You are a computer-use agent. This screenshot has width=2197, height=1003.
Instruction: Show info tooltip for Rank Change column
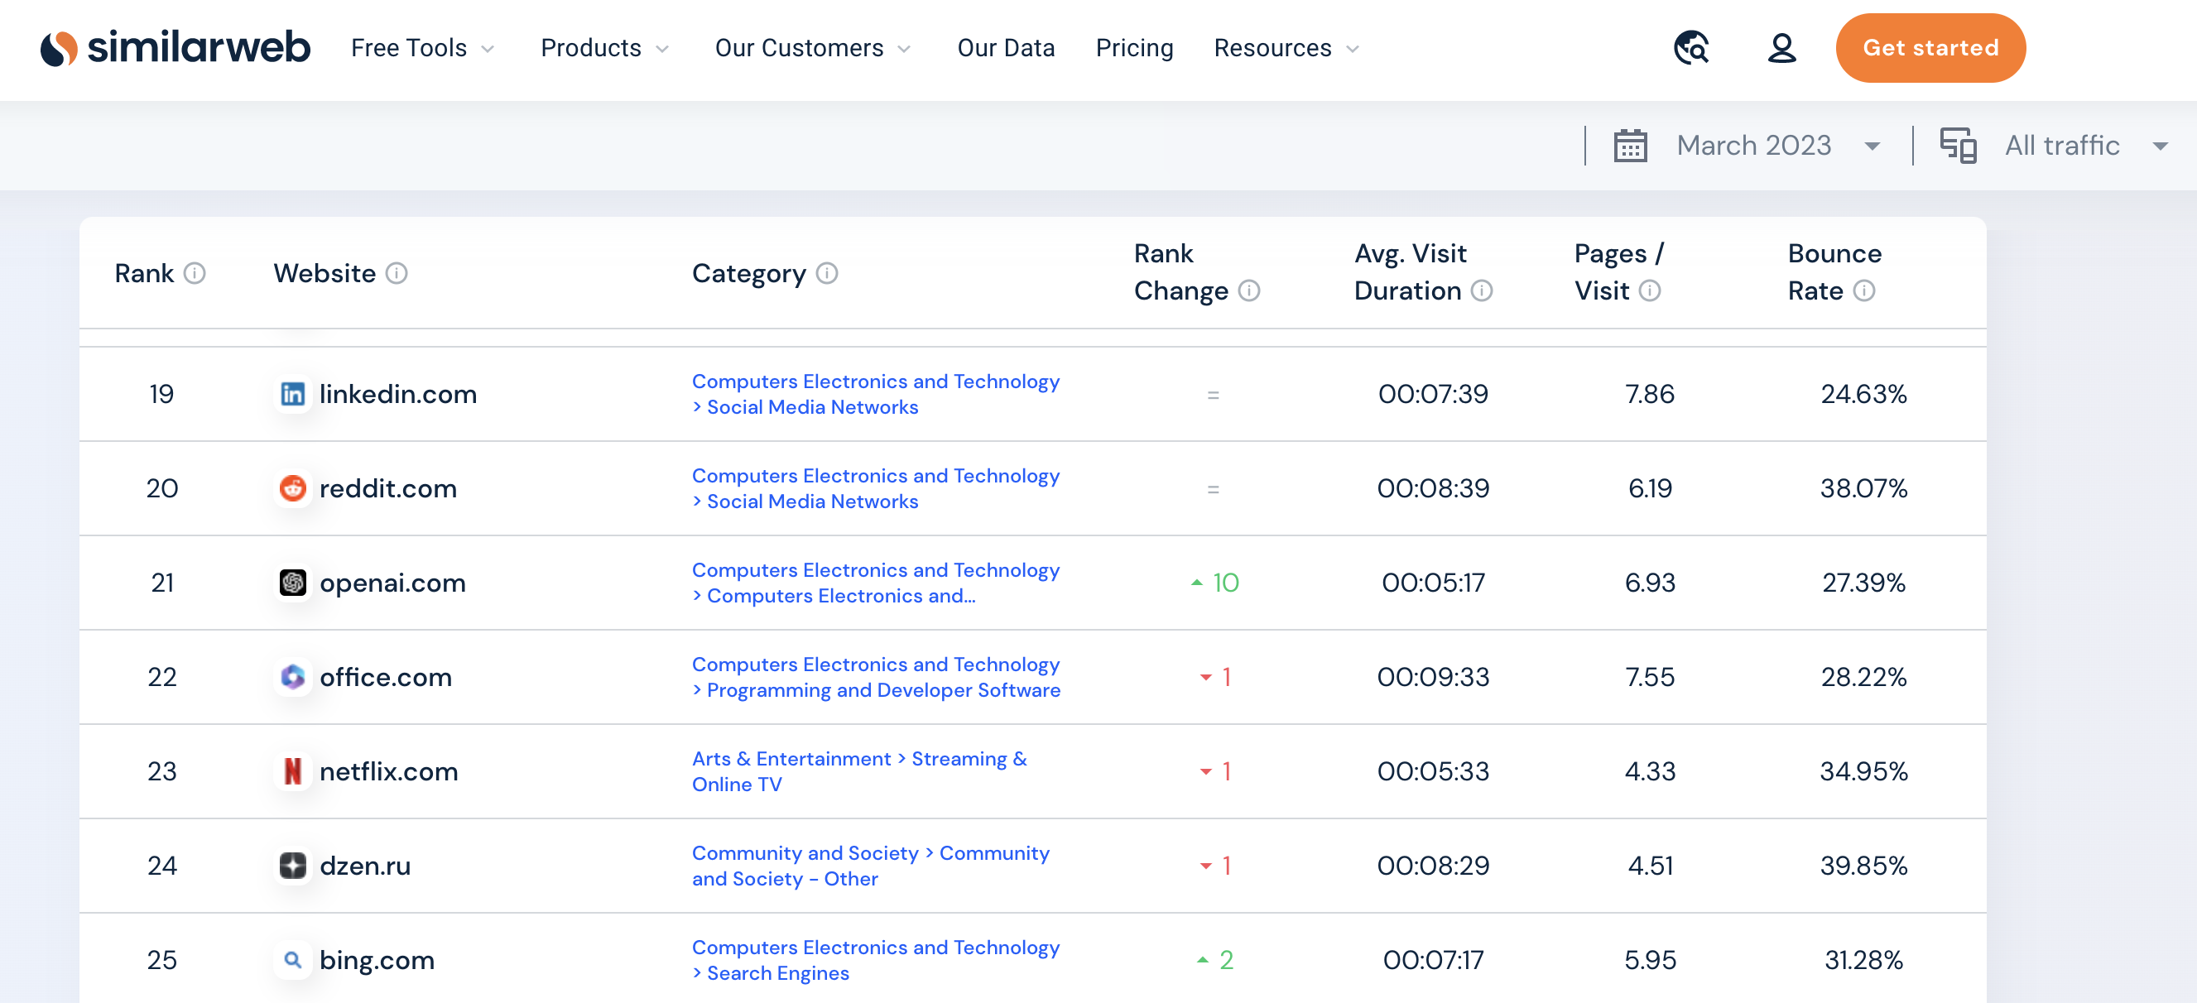click(1249, 290)
